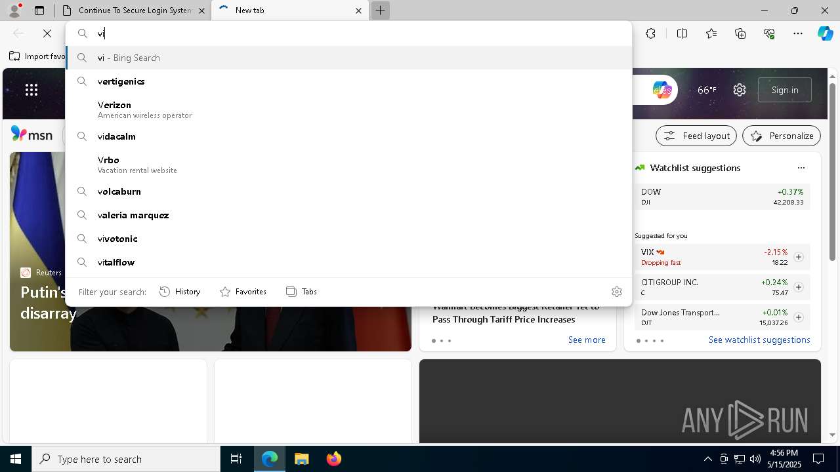
Task: Stop loading the page
Action: click(x=47, y=33)
